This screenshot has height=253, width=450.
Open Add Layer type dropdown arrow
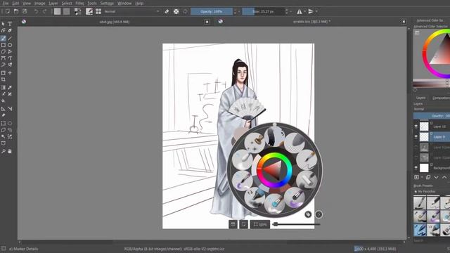point(422,177)
